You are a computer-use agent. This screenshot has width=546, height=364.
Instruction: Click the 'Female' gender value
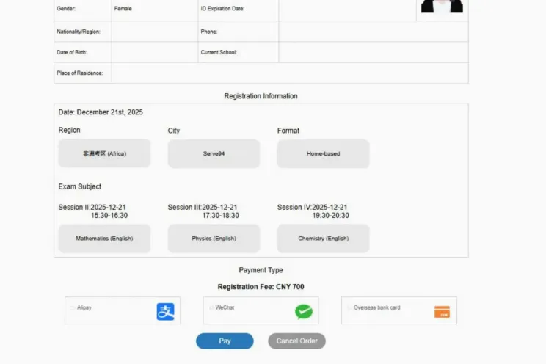pos(123,8)
